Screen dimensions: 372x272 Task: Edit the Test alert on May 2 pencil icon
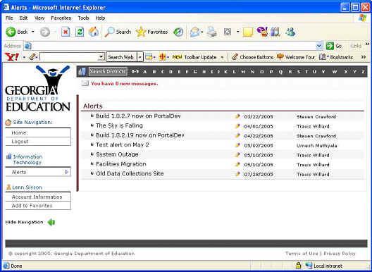(237, 145)
